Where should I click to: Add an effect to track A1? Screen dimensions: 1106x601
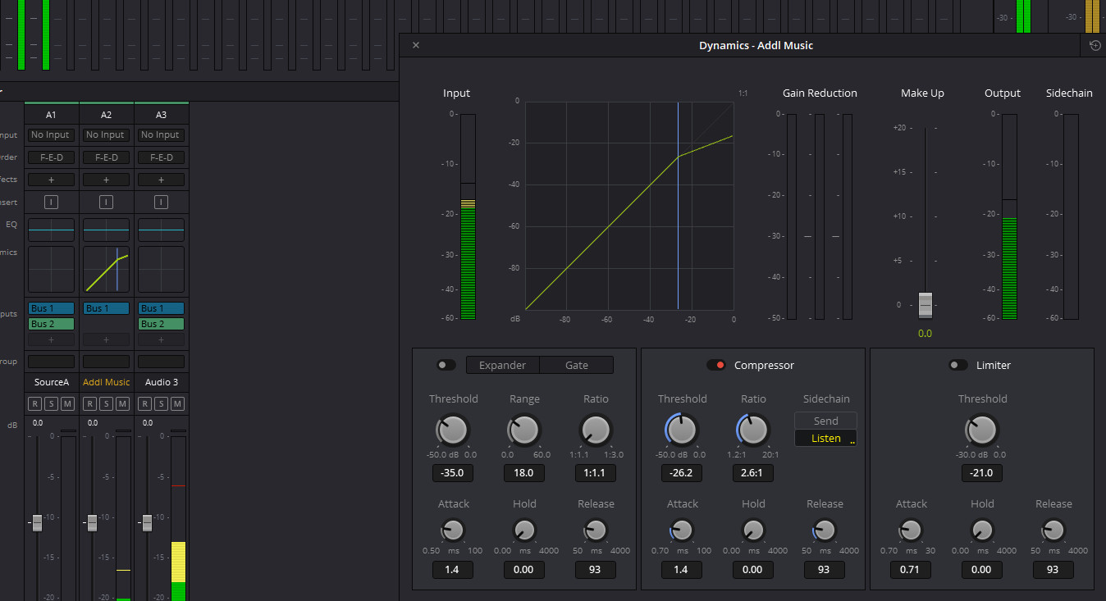coord(51,180)
